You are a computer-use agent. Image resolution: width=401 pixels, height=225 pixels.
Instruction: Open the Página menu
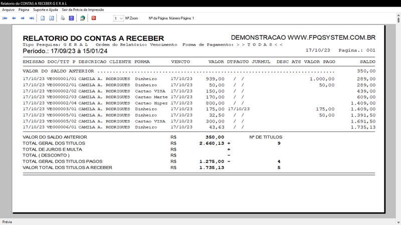[x=24, y=9]
